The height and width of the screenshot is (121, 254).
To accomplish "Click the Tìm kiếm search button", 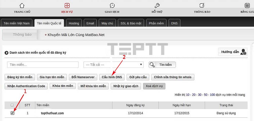I will pyautogui.click(x=162, y=65).
